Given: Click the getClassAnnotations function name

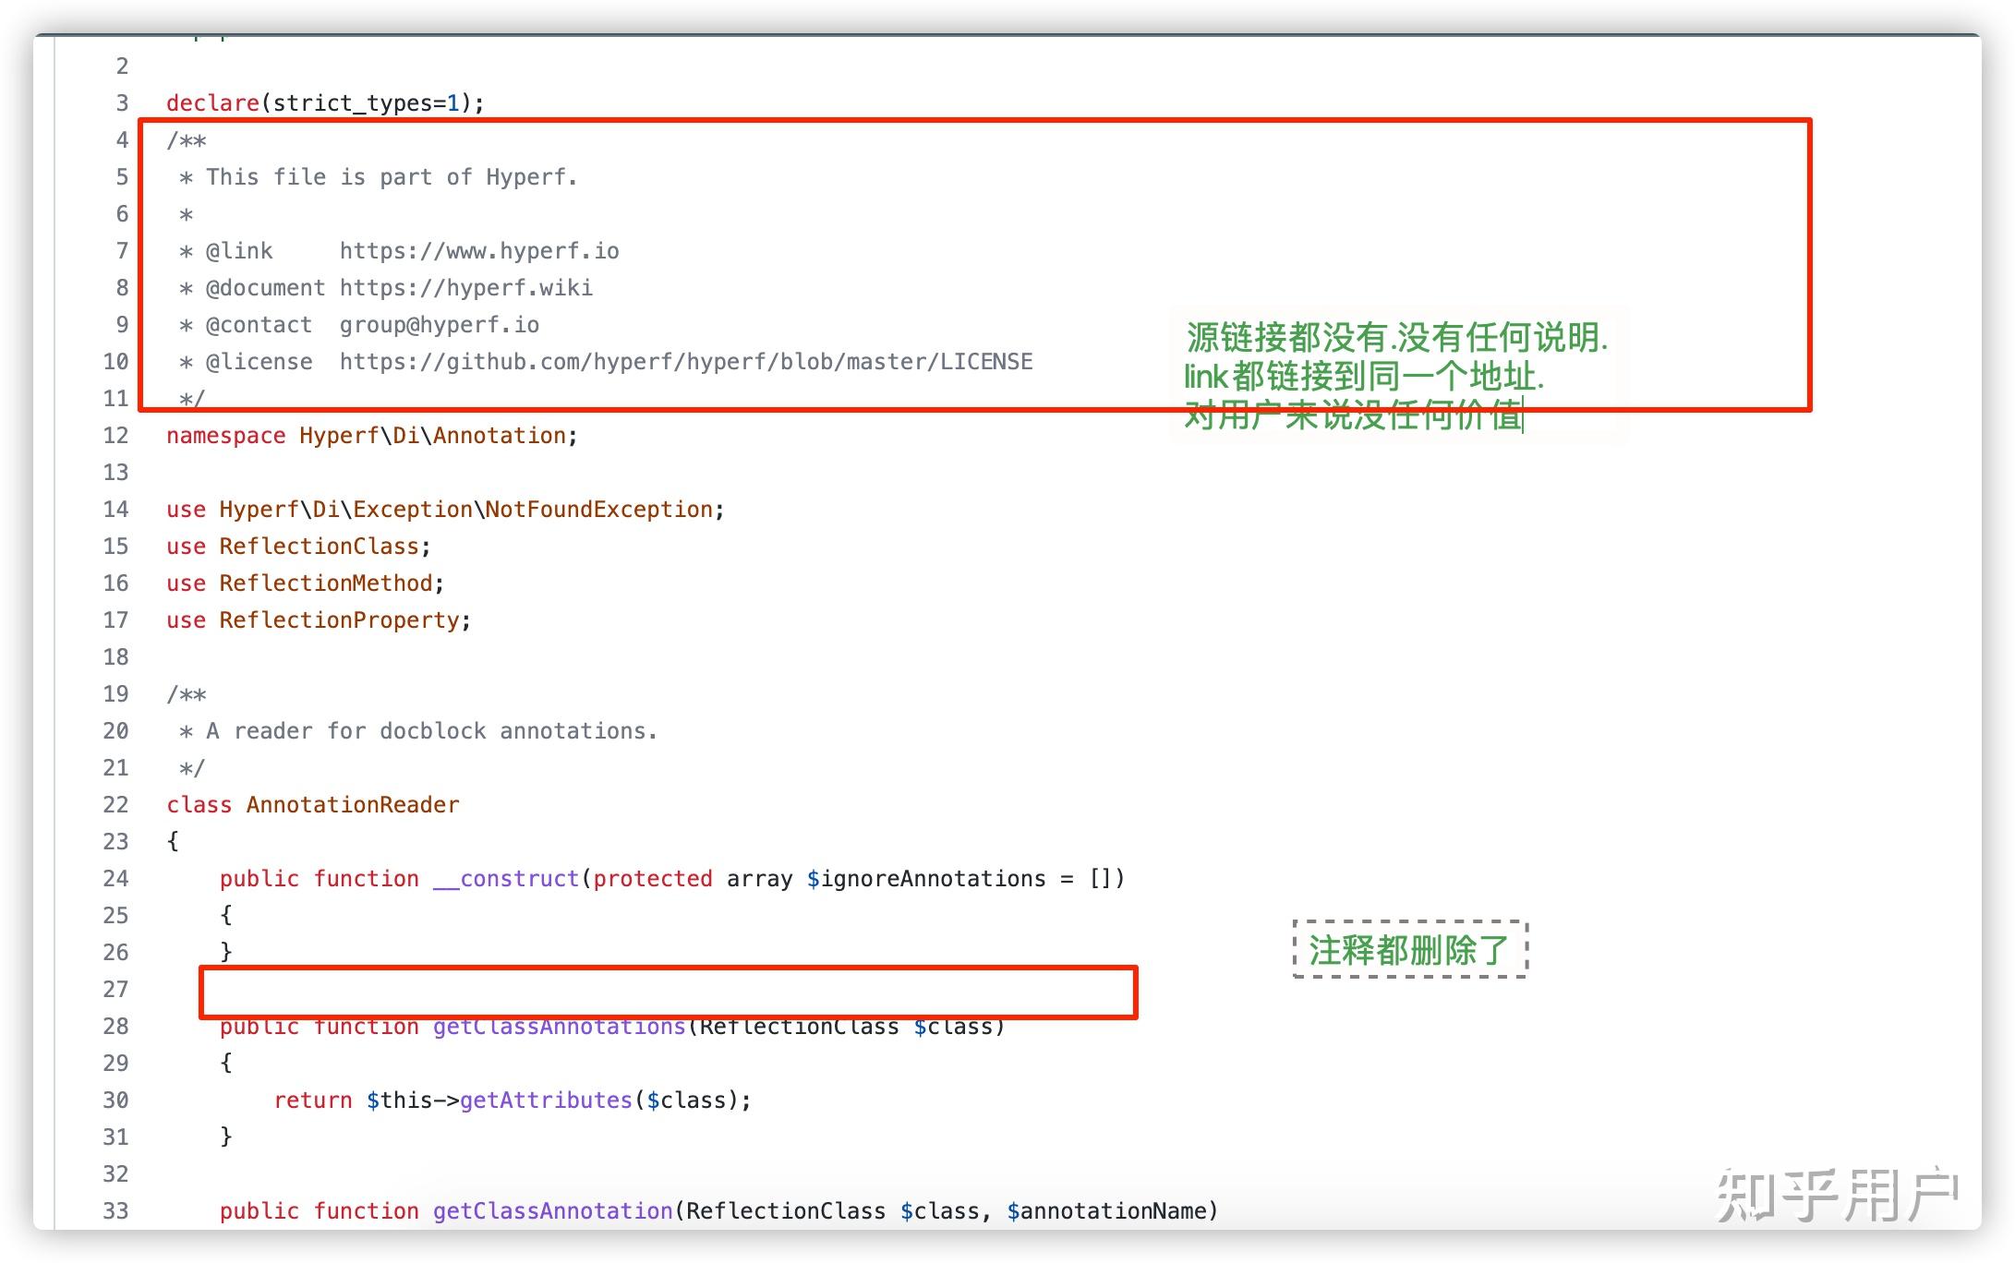Looking at the screenshot, I should point(558,1026).
